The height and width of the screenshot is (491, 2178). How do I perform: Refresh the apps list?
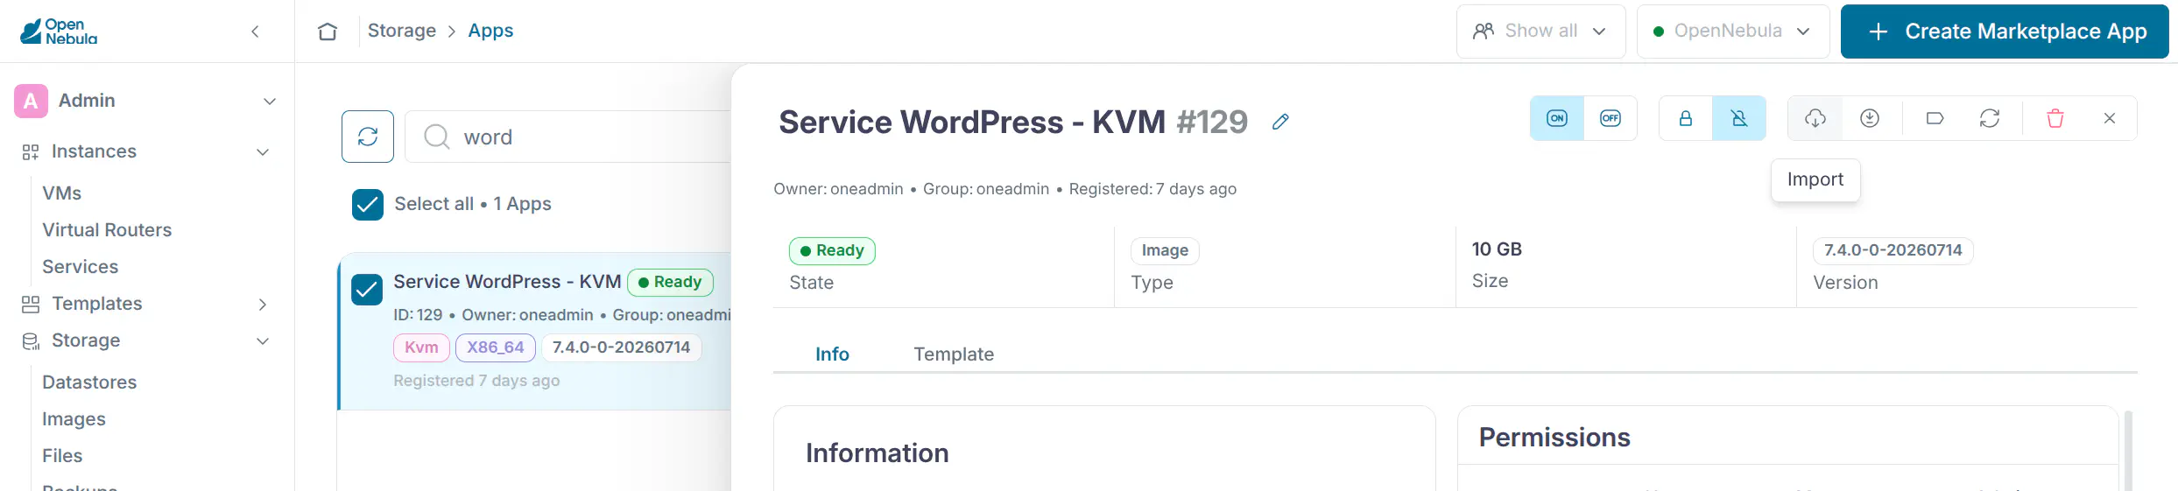(368, 137)
